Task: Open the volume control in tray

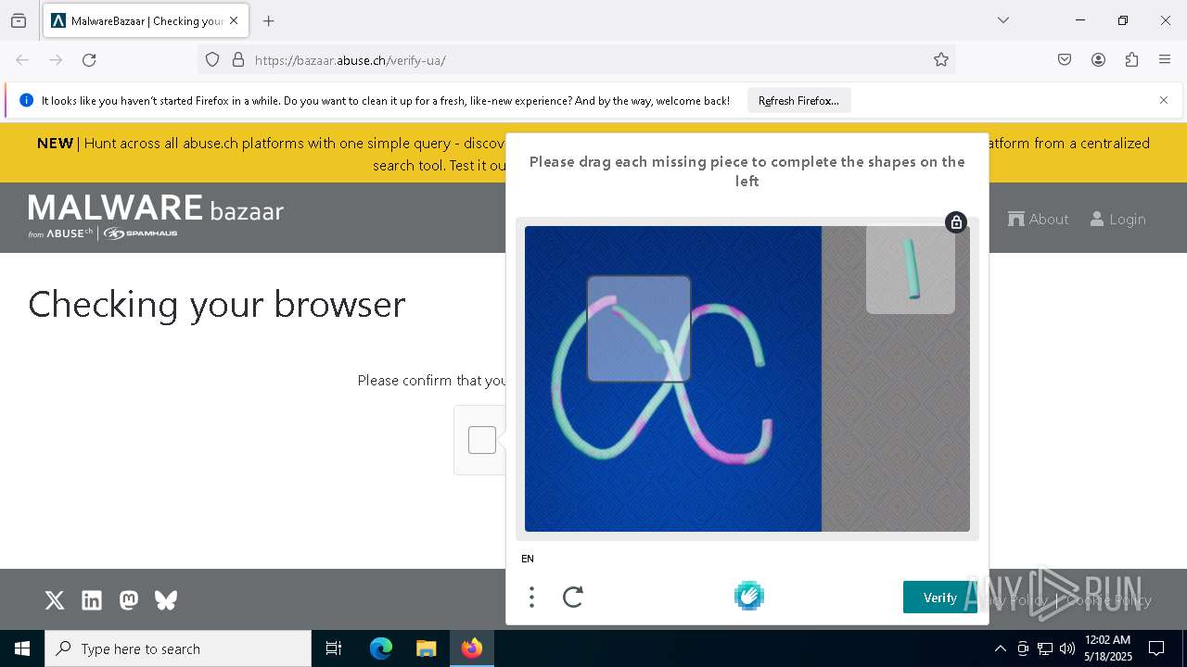Action: [1067, 648]
